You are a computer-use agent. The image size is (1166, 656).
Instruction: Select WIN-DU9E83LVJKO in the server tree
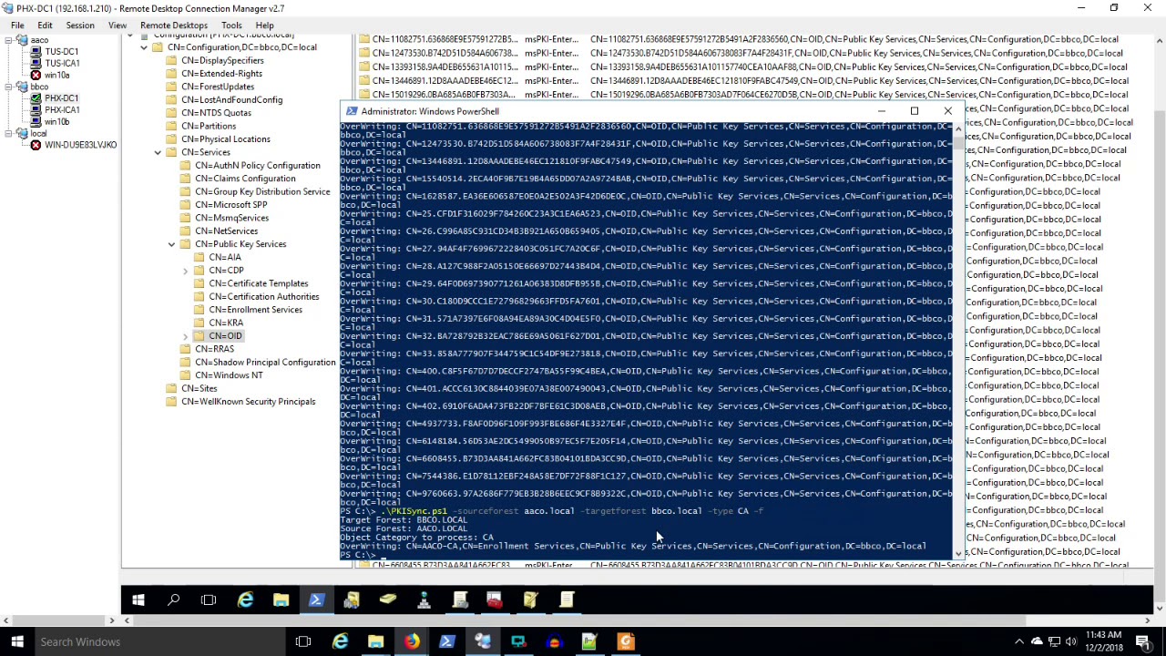point(80,145)
